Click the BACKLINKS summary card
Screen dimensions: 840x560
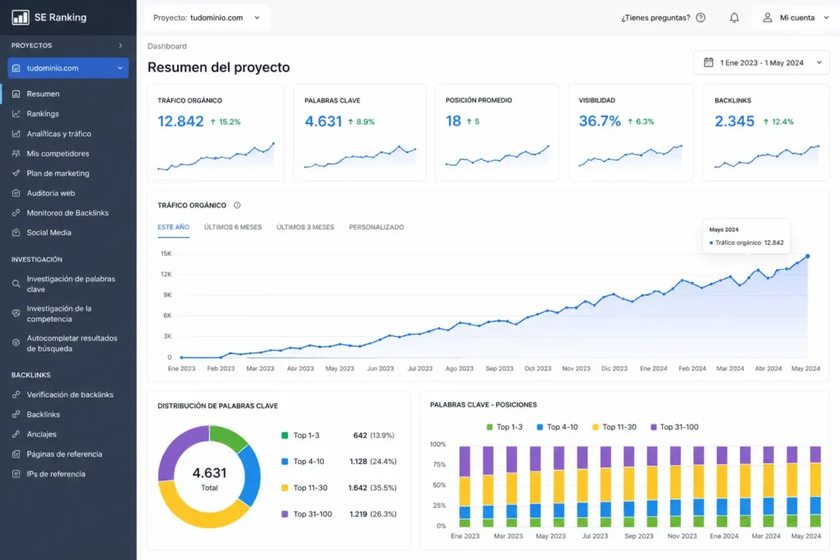766,132
